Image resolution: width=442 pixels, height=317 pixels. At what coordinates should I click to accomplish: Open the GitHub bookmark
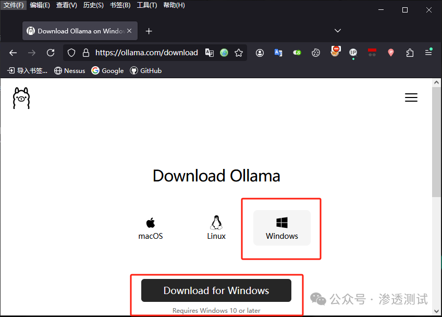[x=146, y=70]
